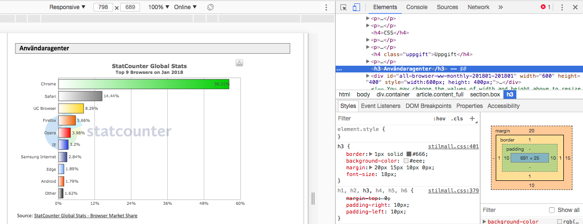The image size is (583, 224).
Task: Toggle the .cls class editor
Action: pos(457,118)
